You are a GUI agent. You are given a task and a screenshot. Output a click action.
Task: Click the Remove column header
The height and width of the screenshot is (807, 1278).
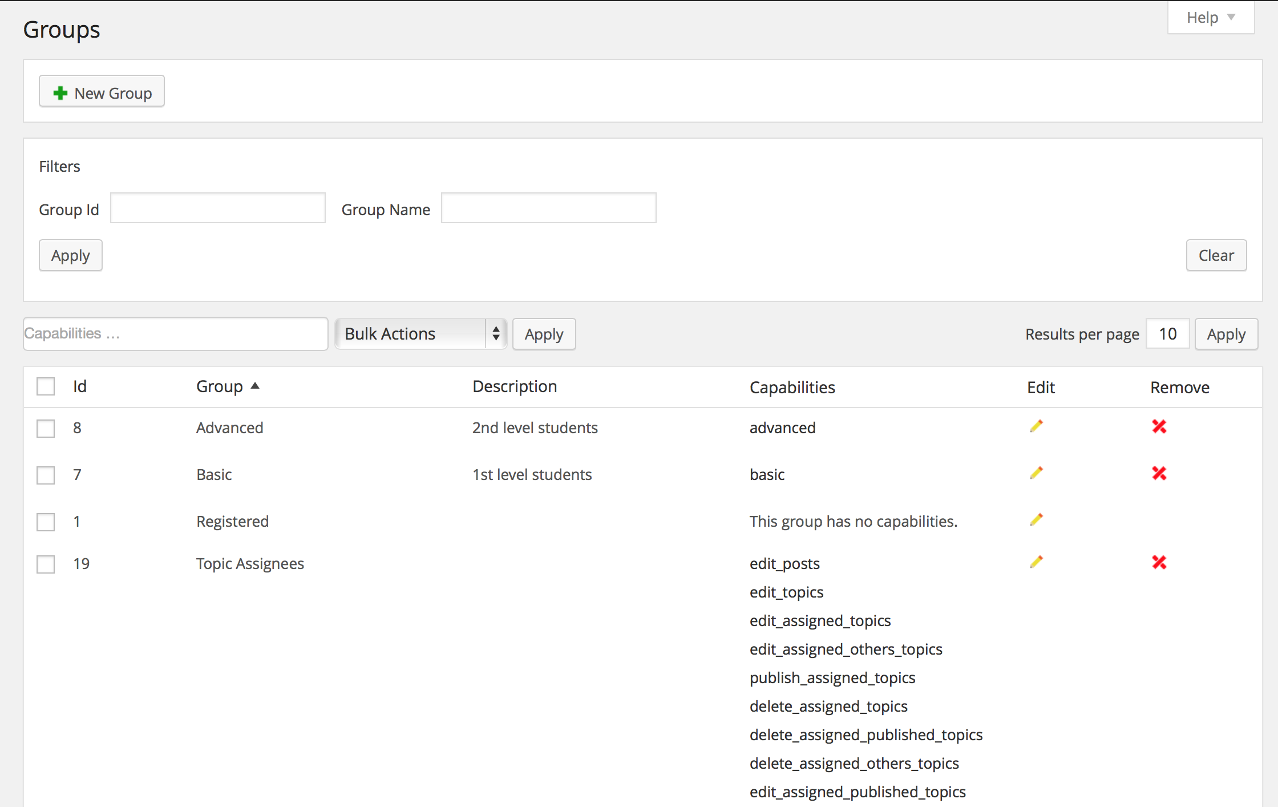(1179, 388)
